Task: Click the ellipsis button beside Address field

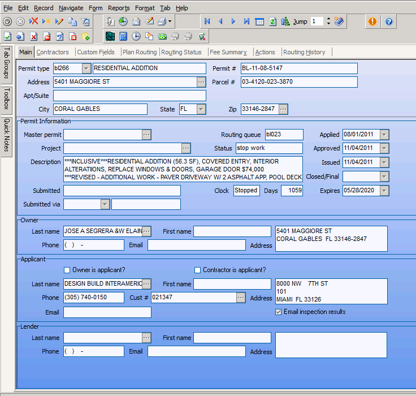Action: (201, 82)
